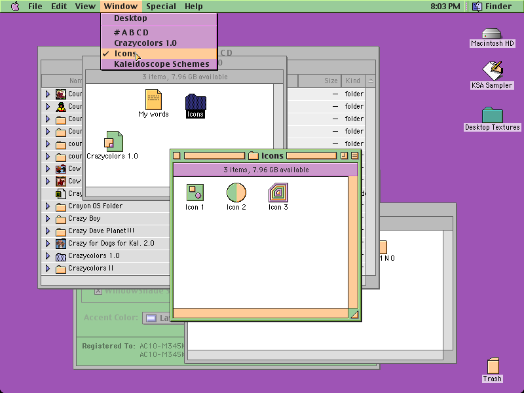Click the Crazy Dave Planet!!! row name
This screenshot has height=393, width=524.
pyautogui.click(x=102, y=231)
